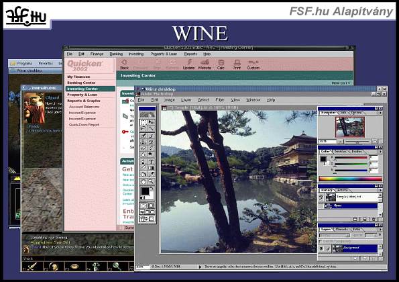The width and height of the screenshot is (399, 282).
Task: Open blending mode dropdown in Layers palette
Action: point(335,235)
